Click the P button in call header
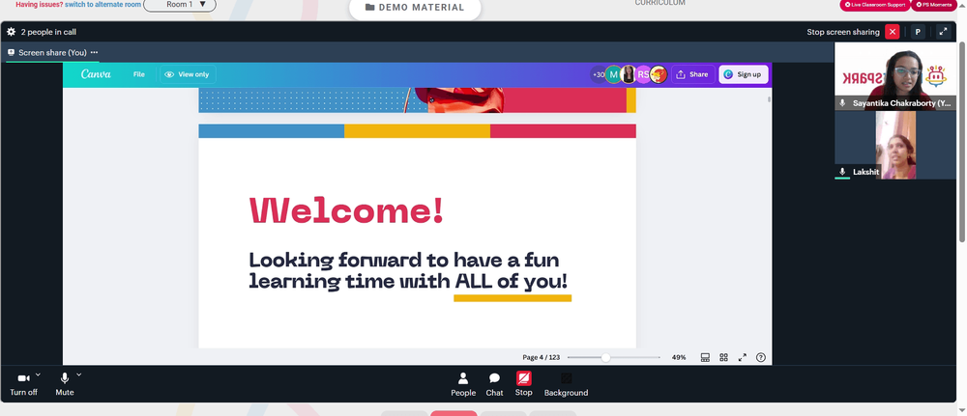The image size is (967, 416). [x=918, y=32]
